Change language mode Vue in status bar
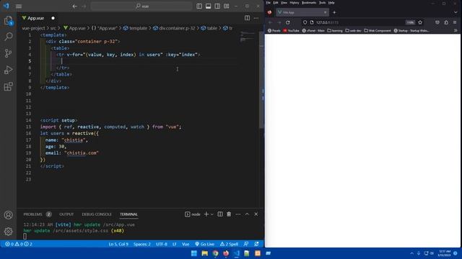The image size is (462, 259). 186,244
